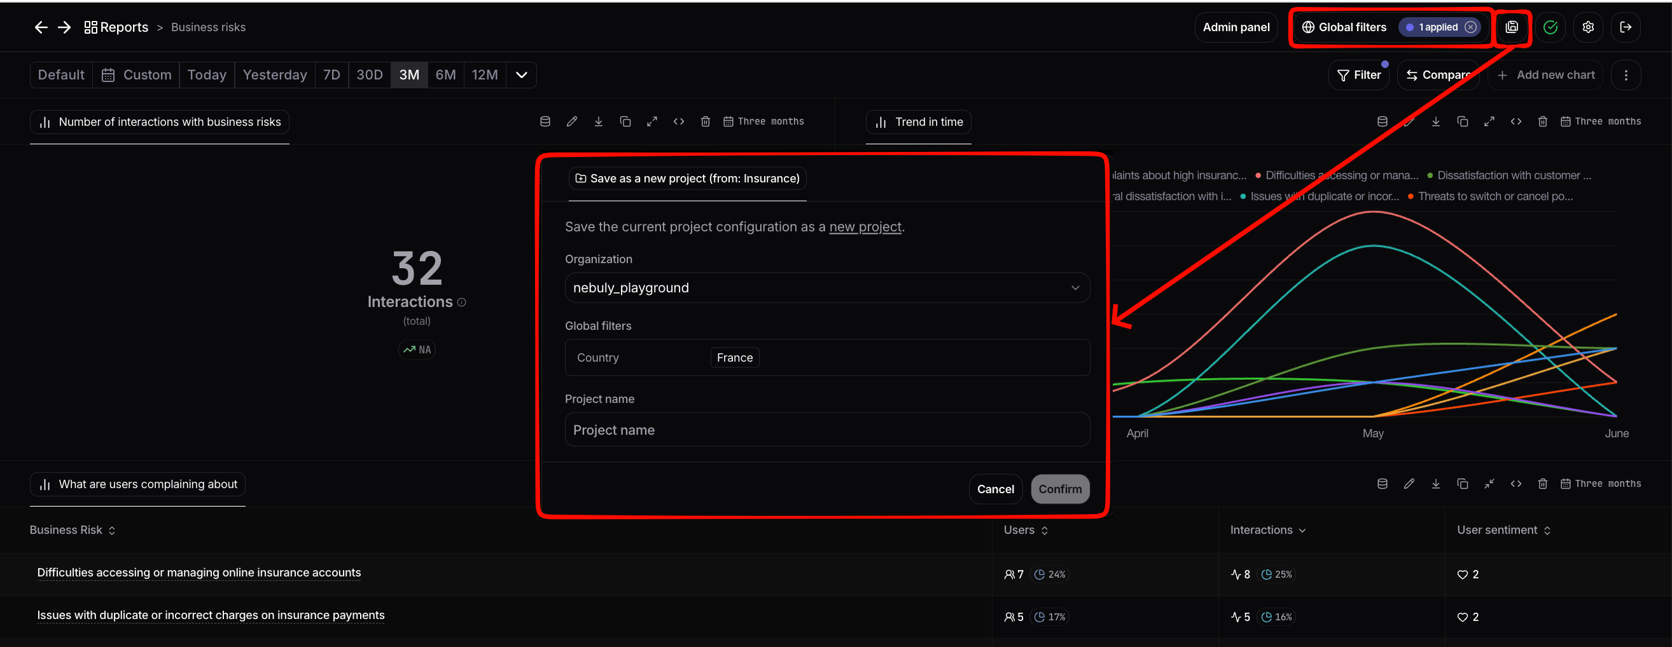This screenshot has width=1672, height=647.
Task: Open the time range dropdown chevron
Action: point(521,75)
